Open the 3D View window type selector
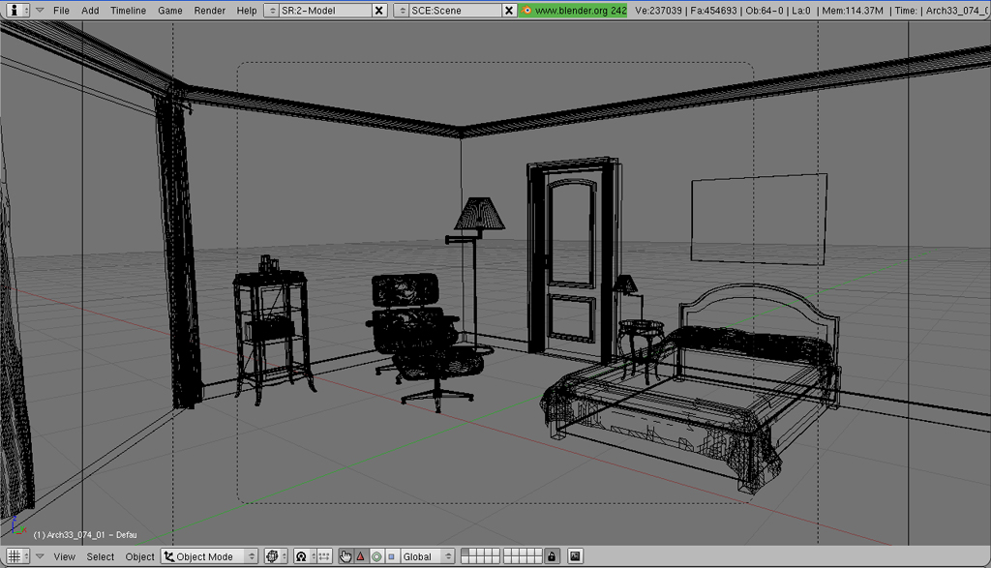Viewport: 991px width, 568px height. click(x=17, y=556)
